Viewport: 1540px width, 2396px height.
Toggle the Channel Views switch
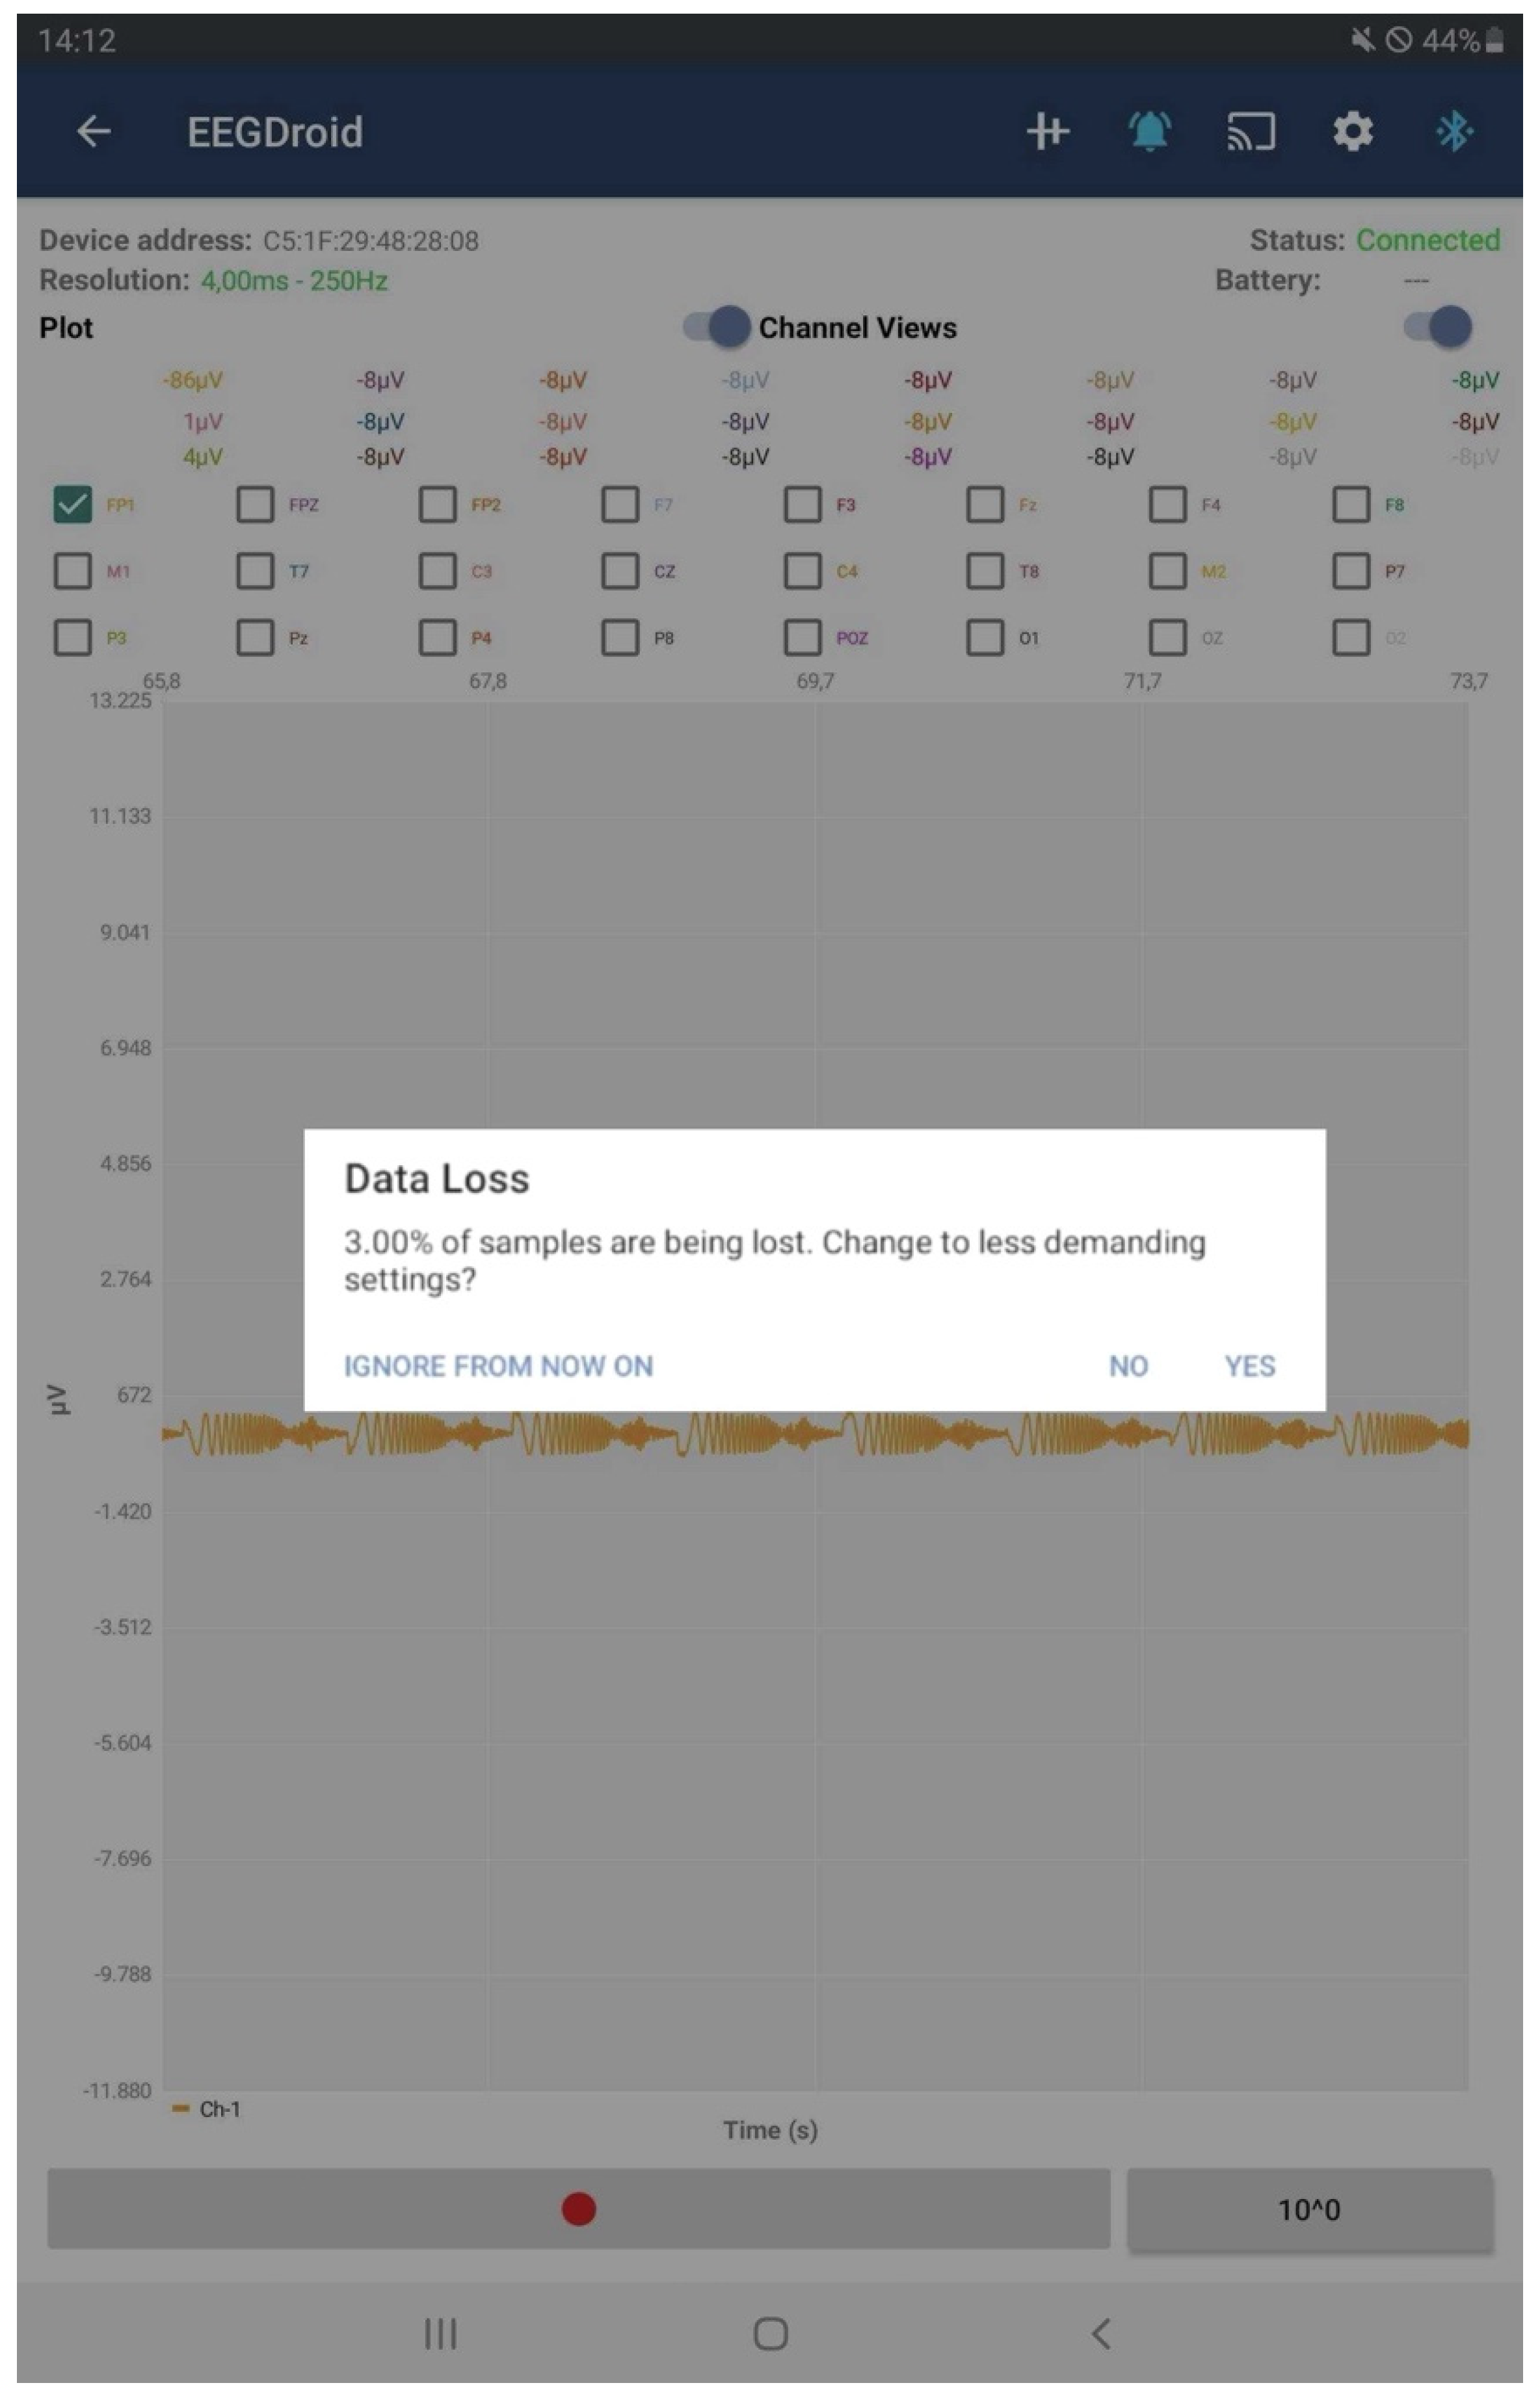click(1438, 327)
